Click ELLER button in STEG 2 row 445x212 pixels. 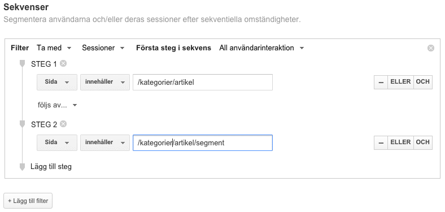pos(400,142)
